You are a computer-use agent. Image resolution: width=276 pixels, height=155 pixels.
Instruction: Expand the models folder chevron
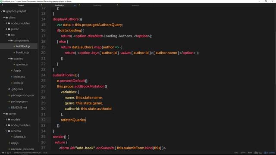tap(6, 120)
